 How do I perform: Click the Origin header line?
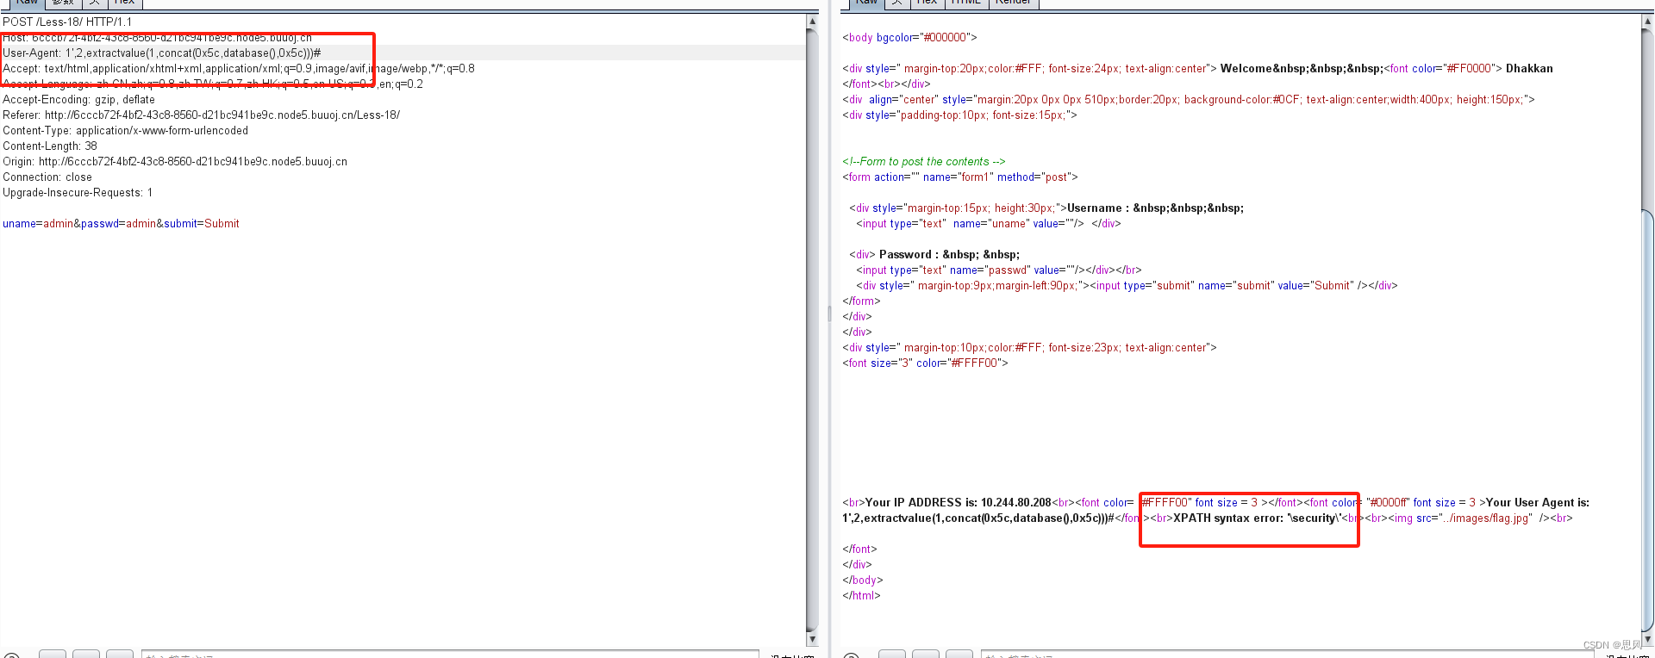[175, 161]
